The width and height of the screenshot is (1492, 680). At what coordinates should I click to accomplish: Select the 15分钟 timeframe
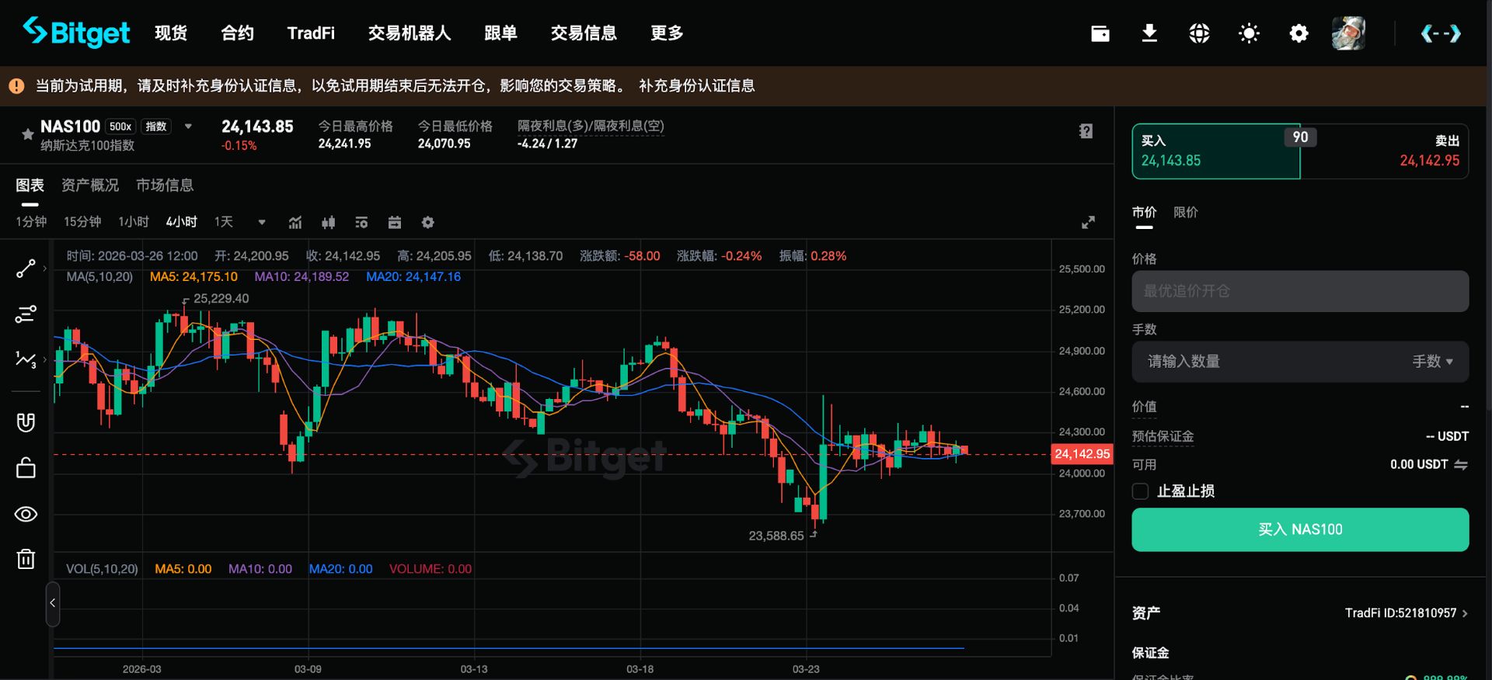(82, 222)
